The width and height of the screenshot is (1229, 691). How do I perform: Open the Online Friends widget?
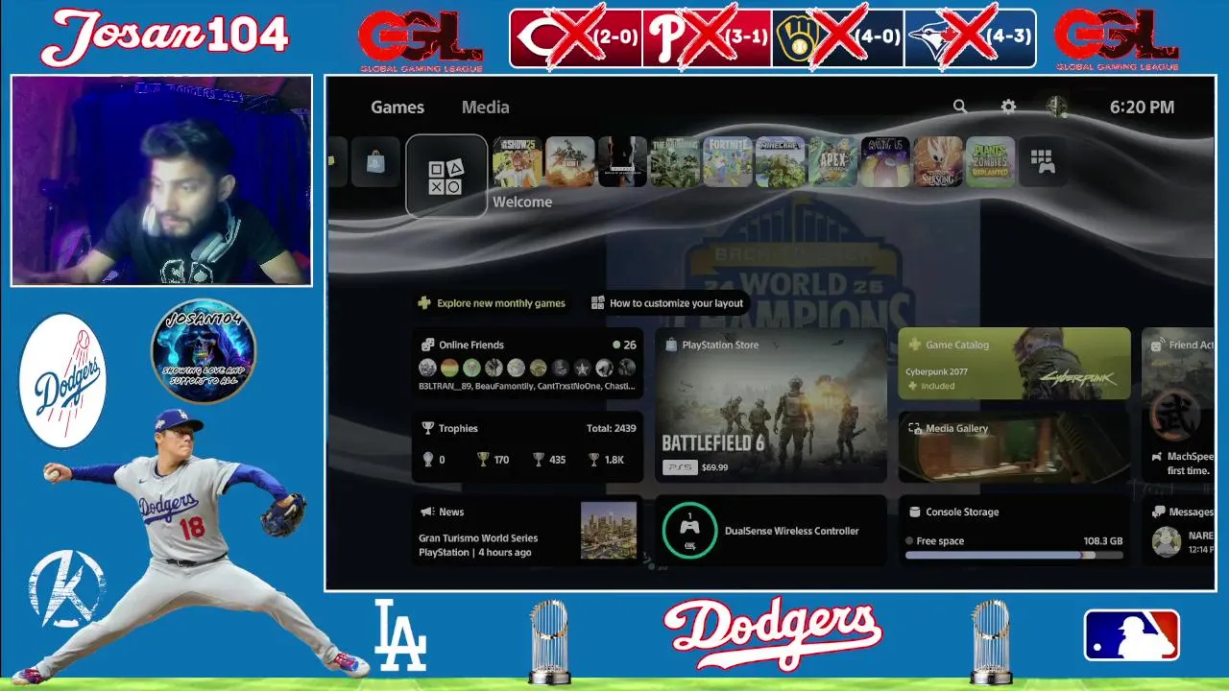pos(528,364)
